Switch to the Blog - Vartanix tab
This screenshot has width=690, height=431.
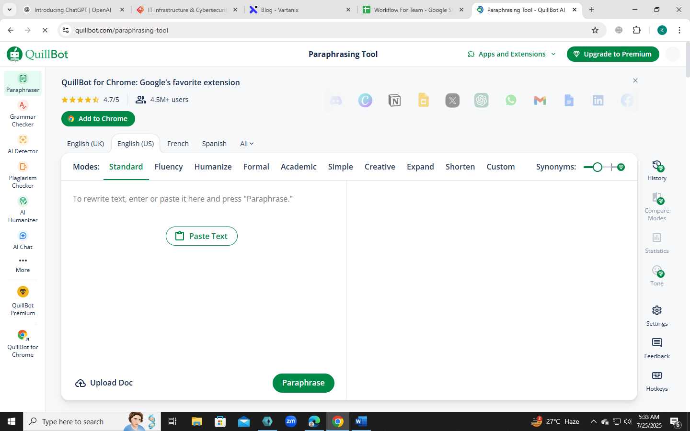(300, 10)
